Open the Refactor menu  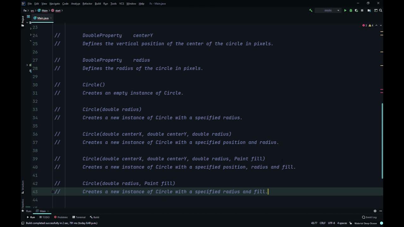[87, 3]
